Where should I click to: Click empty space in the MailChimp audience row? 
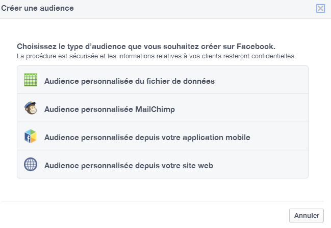pyautogui.click(x=241, y=108)
